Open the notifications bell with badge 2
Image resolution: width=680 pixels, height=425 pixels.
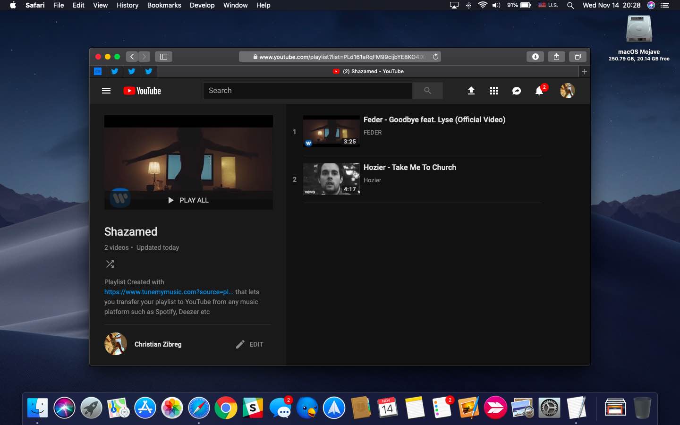(540, 90)
